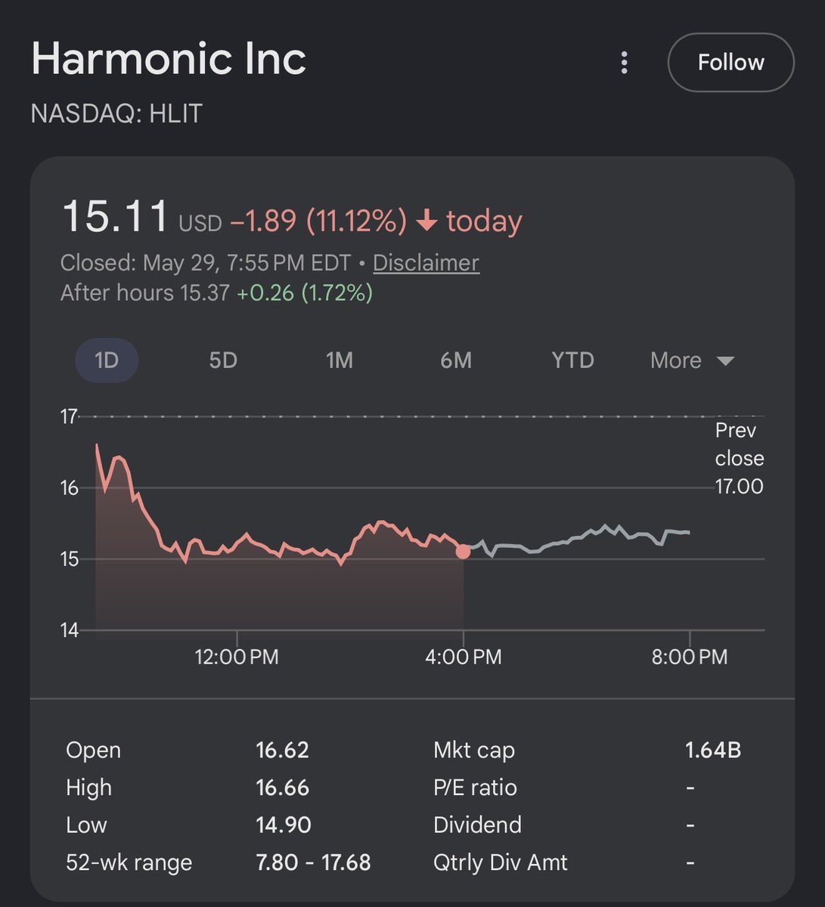This screenshot has width=825, height=907.
Task: Click the 15.11 current price
Action: (115, 216)
